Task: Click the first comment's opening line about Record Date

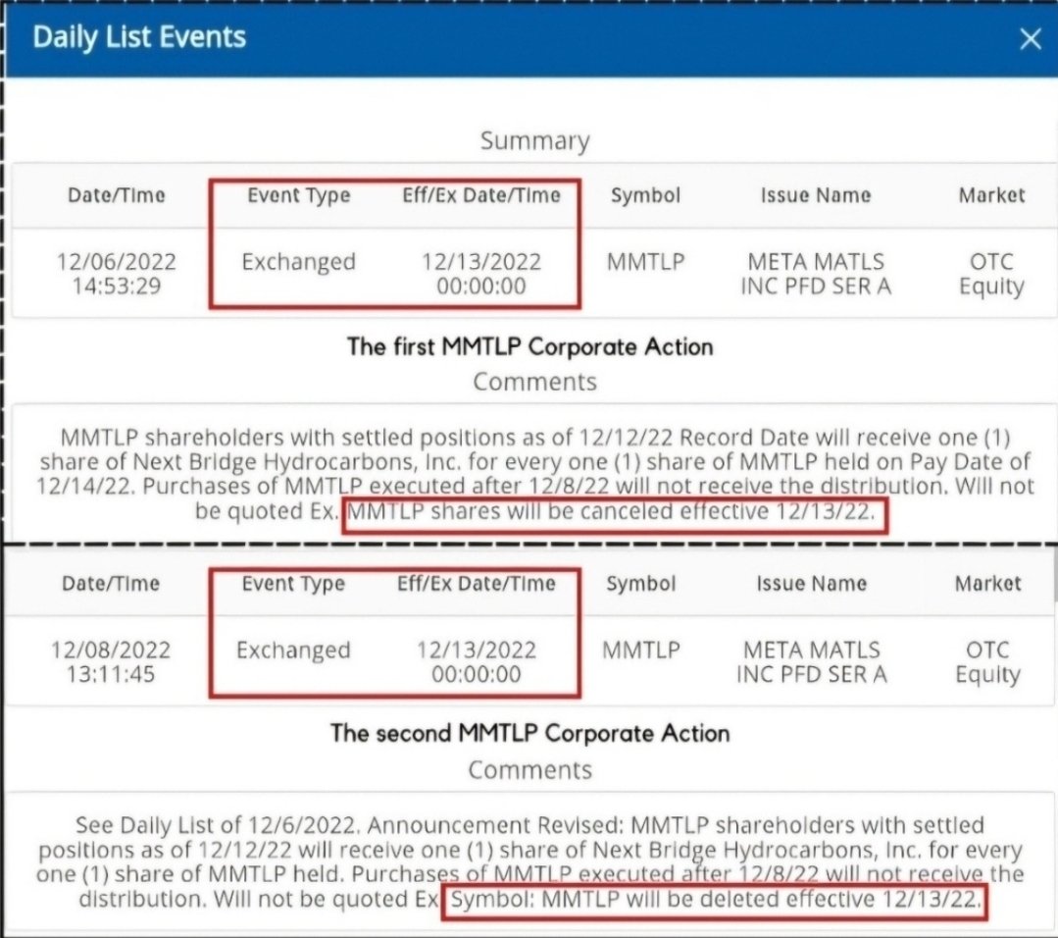Action: pos(535,439)
